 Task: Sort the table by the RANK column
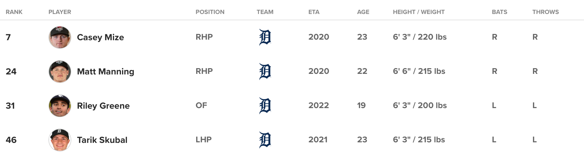coord(14,12)
